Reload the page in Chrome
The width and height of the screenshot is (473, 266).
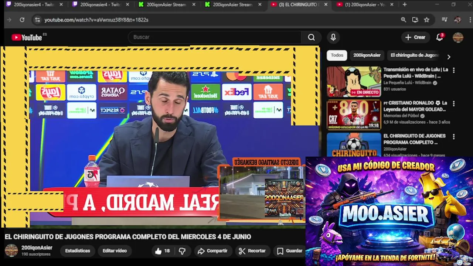click(22, 20)
